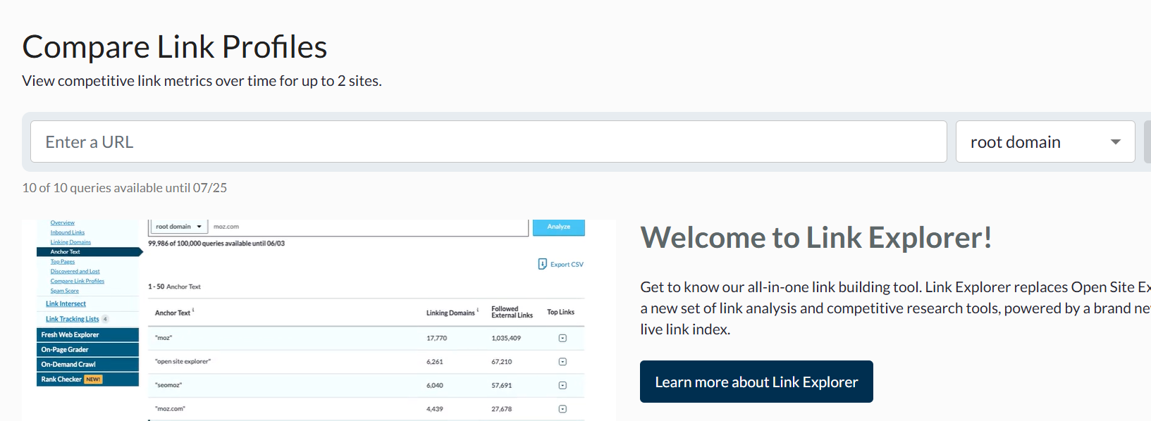Viewport: 1151px width, 421px height.
Task: Click root domain selector inside preview screenshot
Action: point(179,227)
